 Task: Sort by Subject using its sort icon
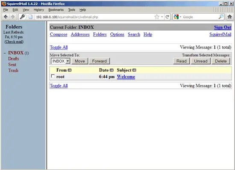pos(134,70)
